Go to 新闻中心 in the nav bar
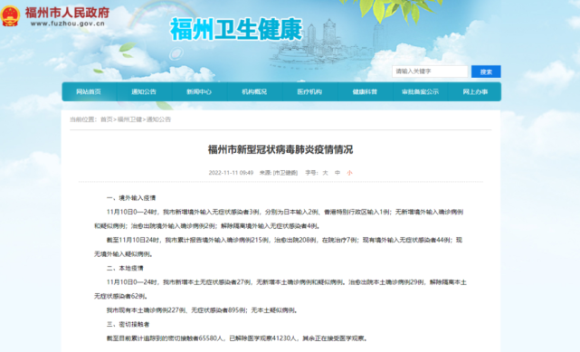Viewport: 580px width, 352px height. coord(199,91)
